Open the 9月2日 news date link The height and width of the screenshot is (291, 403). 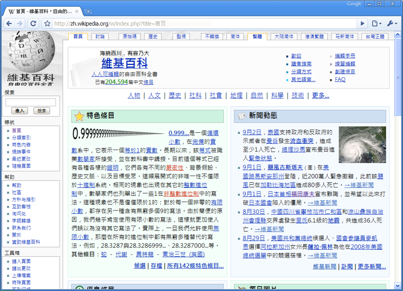coord(252,132)
